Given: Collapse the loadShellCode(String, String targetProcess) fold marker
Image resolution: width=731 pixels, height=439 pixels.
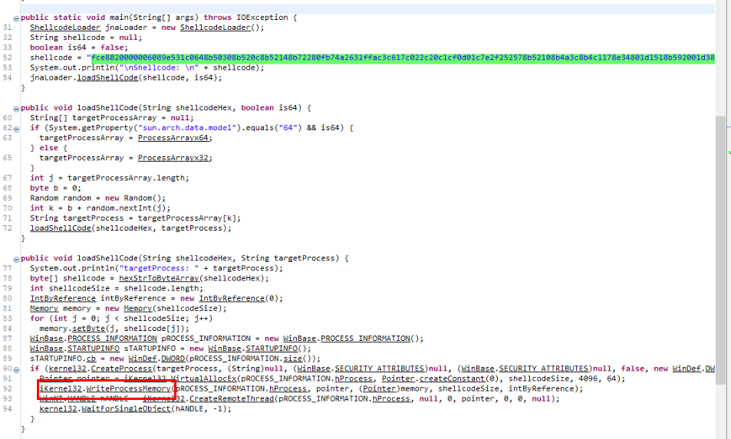Looking at the screenshot, I should tap(16, 259).
